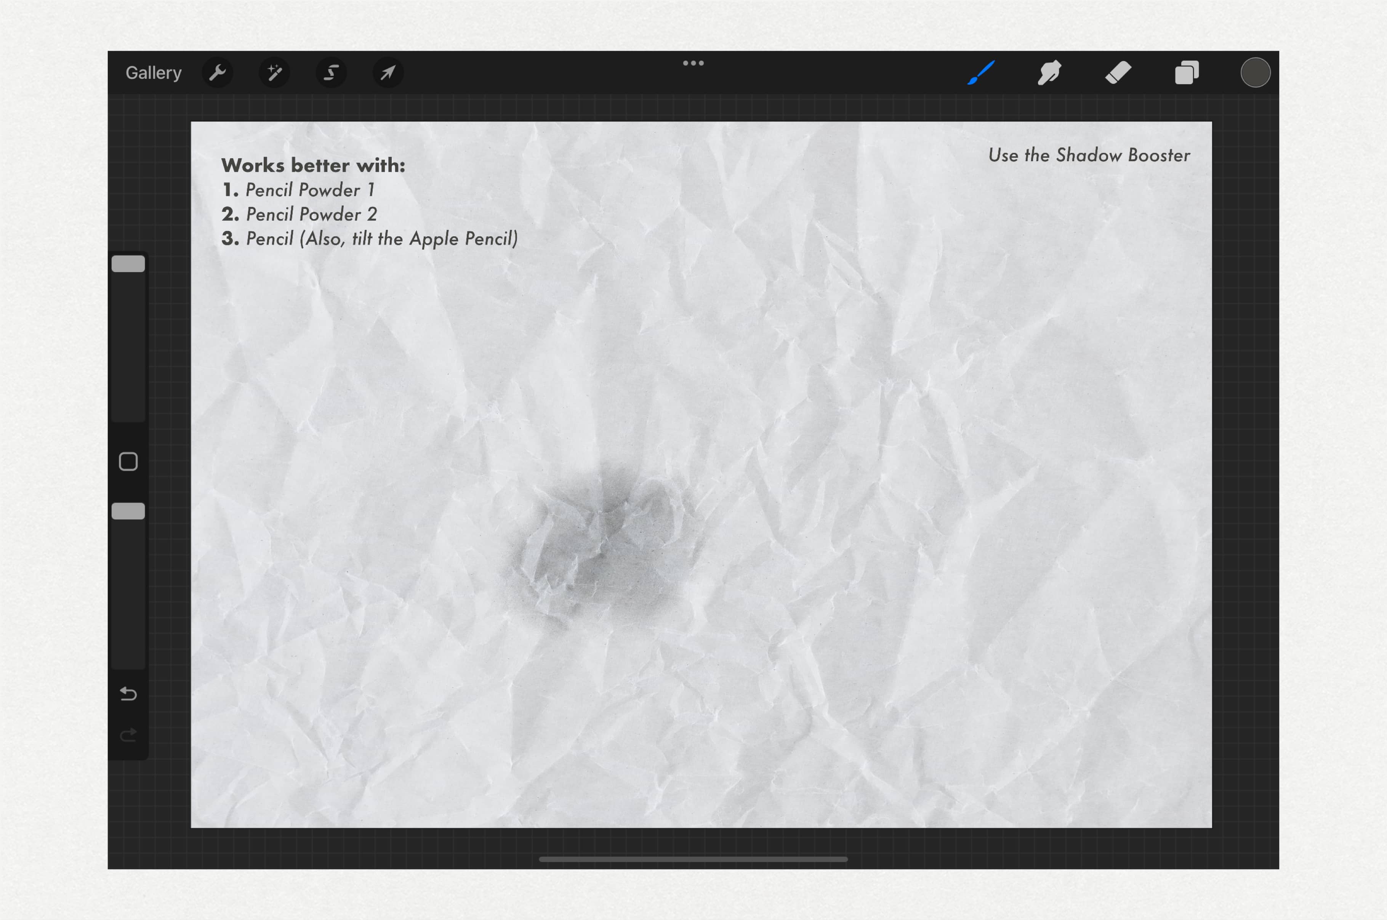The width and height of the screenshot is (1387, 920).
Task: Click the brush opacity slider handle
Action: (x=128, y=511)
